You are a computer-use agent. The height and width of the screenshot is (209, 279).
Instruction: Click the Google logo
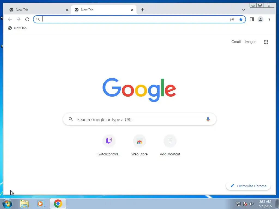pyautogui.click(x=139, y=90)
